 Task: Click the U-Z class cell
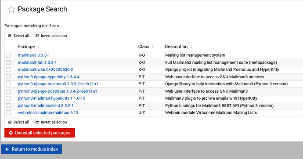142,112
